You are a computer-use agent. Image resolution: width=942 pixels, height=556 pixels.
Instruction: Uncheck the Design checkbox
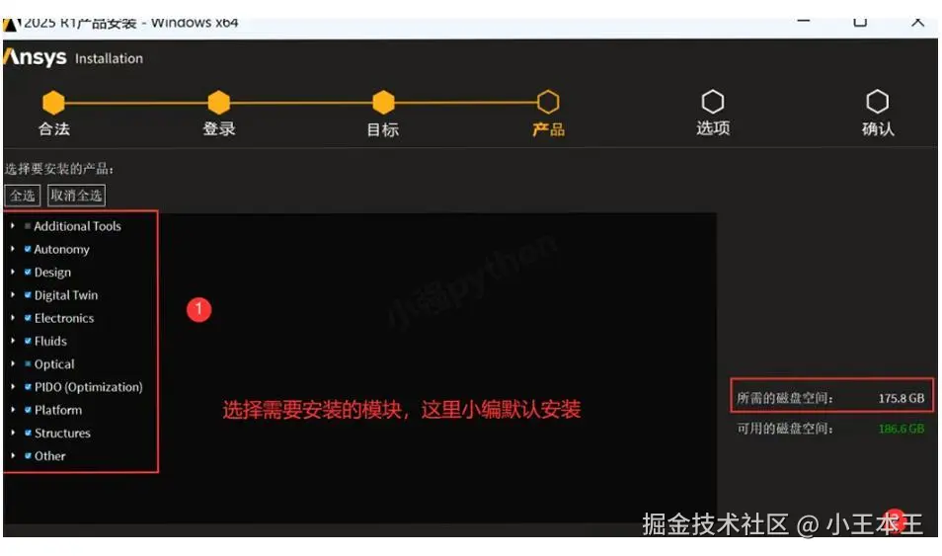coord(28,272)
